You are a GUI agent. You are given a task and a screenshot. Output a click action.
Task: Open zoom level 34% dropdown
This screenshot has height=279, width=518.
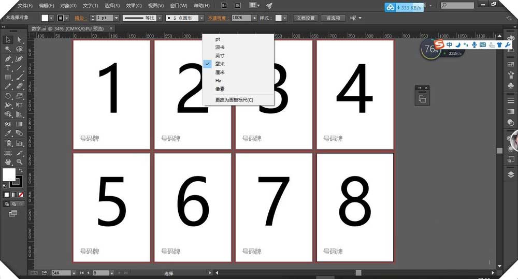point(74,273)
